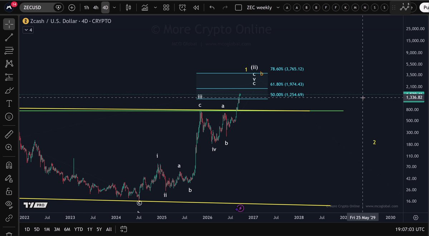The image size is (429, 236).
Task: Click the K favorite toolbar button
Action: click(x=345, y=8)
